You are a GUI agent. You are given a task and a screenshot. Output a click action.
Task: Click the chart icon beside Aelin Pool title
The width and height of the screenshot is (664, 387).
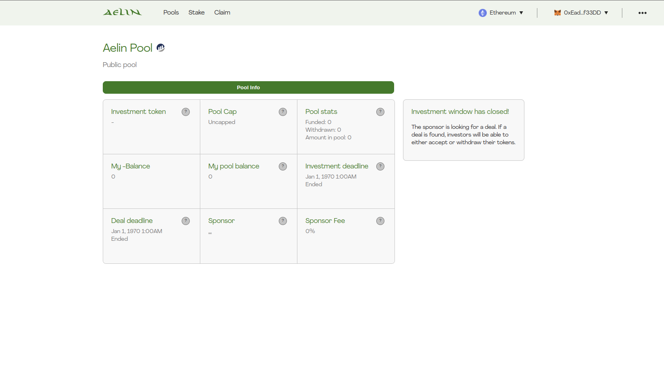coord(161,48)
